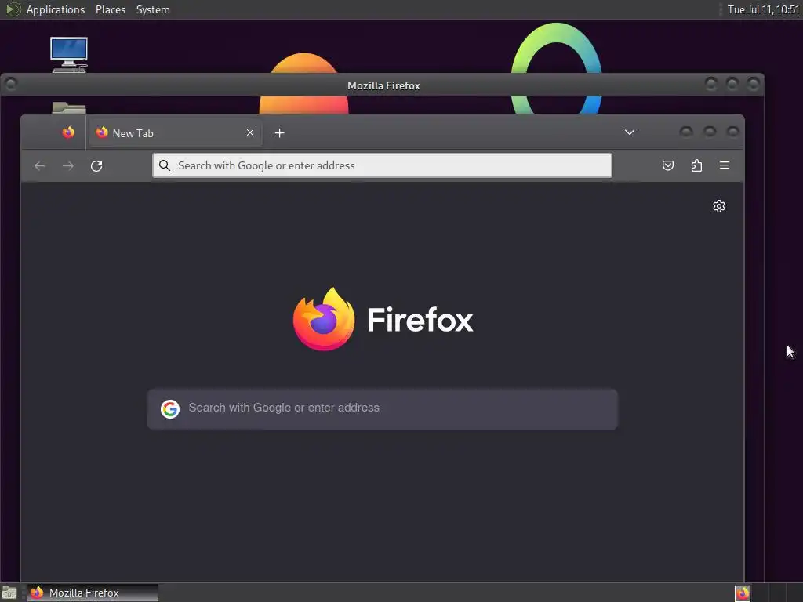Open the System menu
Image resolution: width=803 pixels, height=602 pixels.
(153, 9)
